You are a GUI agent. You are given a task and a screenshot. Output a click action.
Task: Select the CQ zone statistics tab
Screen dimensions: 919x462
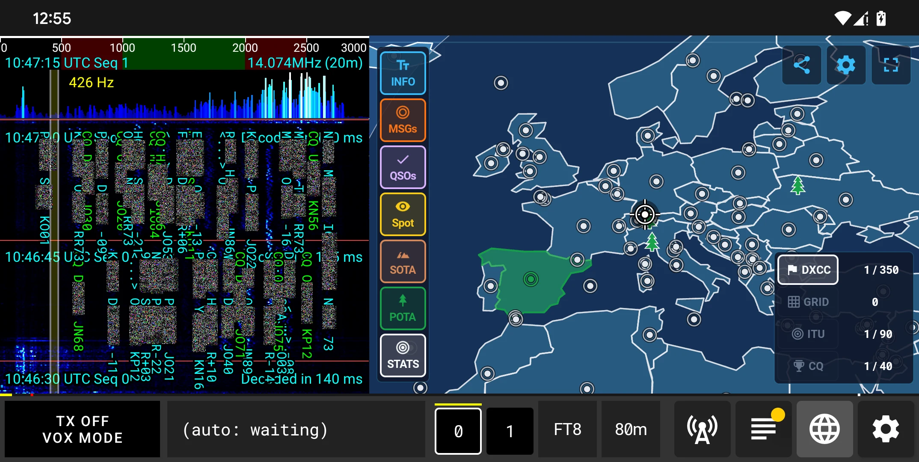click(x=808, y=366)
